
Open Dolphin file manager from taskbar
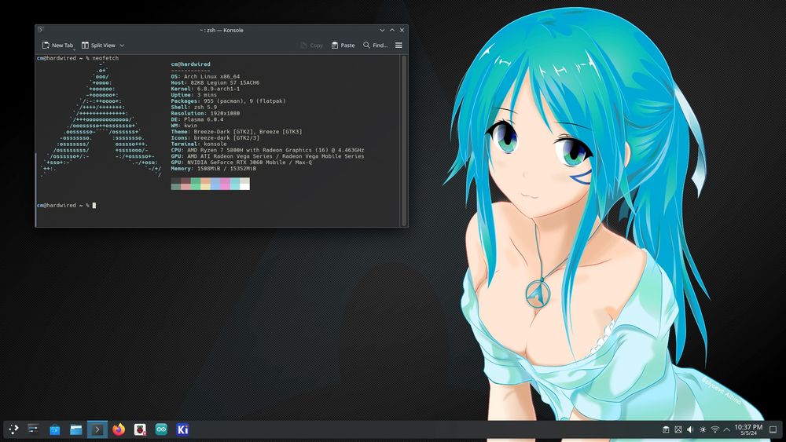tap(75, 429)
